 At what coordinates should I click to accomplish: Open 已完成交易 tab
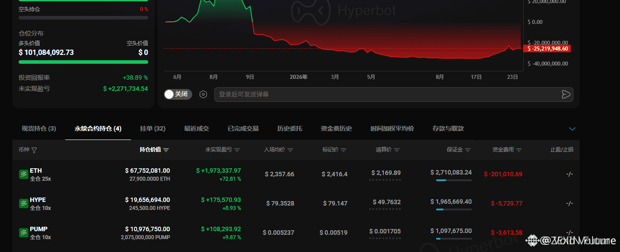(x=243, y=128)
